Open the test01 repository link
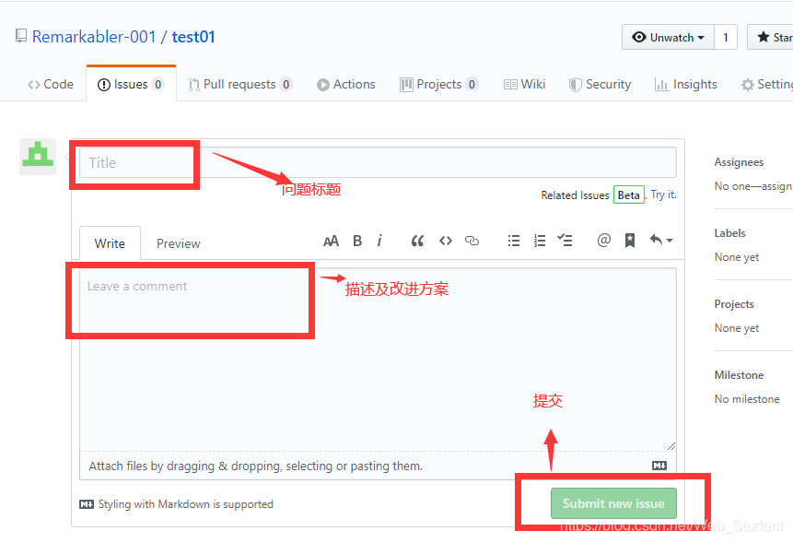 click(x=193, y=37)
